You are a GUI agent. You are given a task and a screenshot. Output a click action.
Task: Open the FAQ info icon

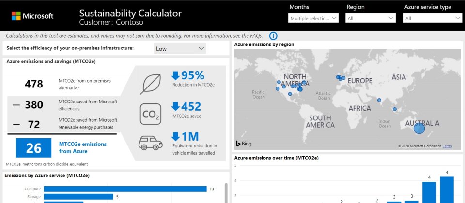[x=273, y=36]
